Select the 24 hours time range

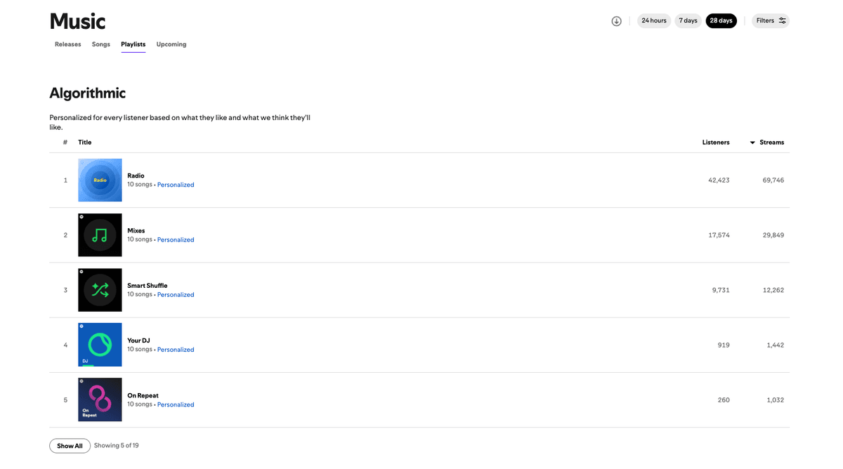coord(654,21)
